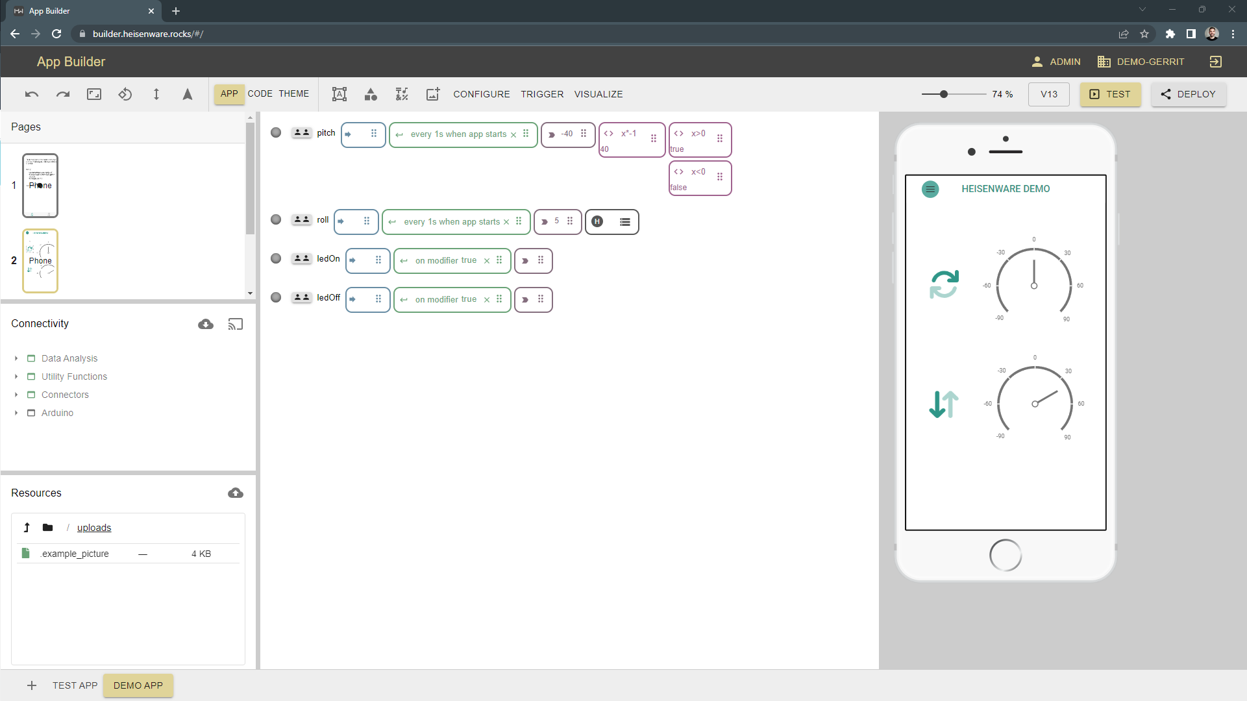Screen dimensions: 1247x701
Task: Click the shapes tool icon
Action: (371, 94)
